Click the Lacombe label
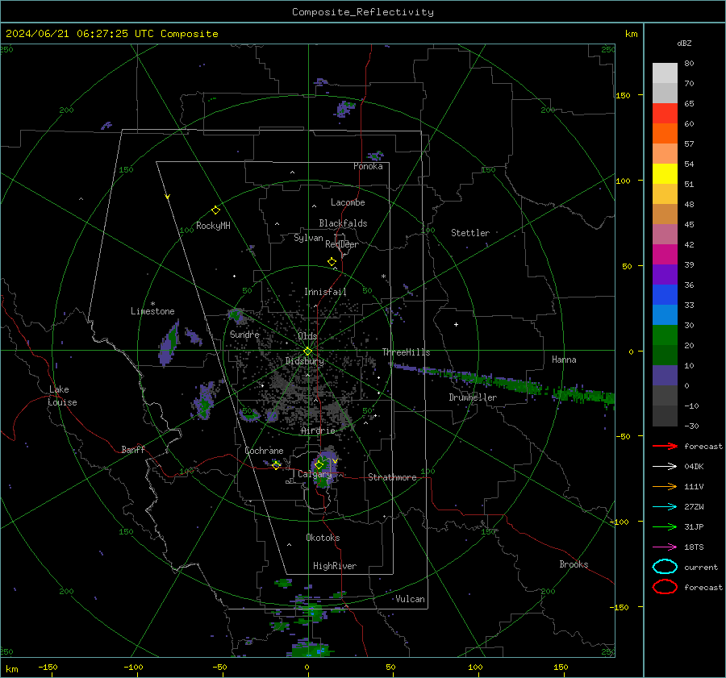This screenshot has height=678, width=726. tap(348, 202)
